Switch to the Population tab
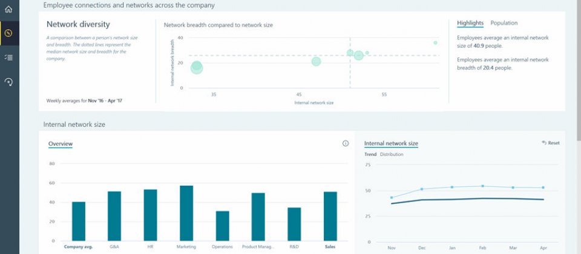The image size is (581, 254). (x=504, y=23)
